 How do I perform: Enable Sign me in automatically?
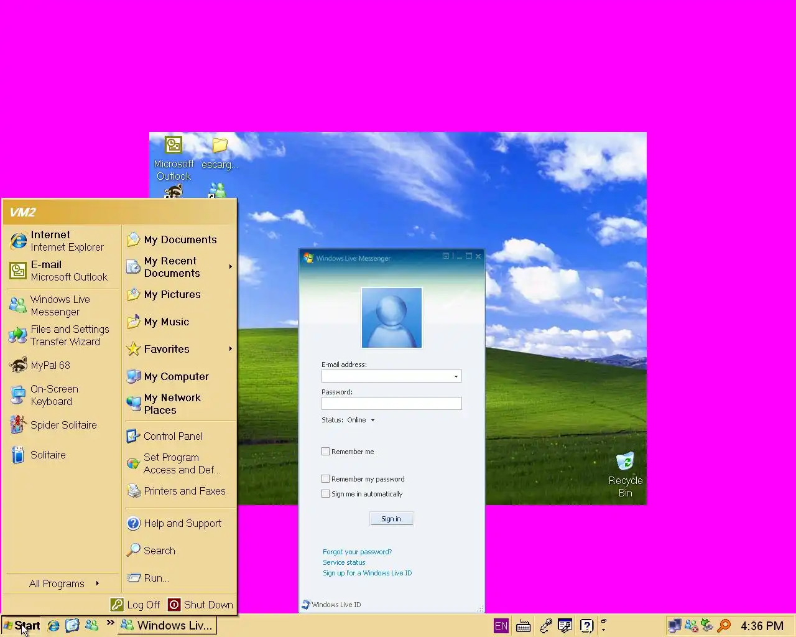pyautogui.click(x=325, y=494)
